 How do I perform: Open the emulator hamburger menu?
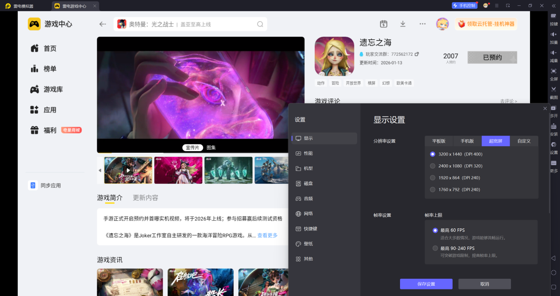pos(497,6)
